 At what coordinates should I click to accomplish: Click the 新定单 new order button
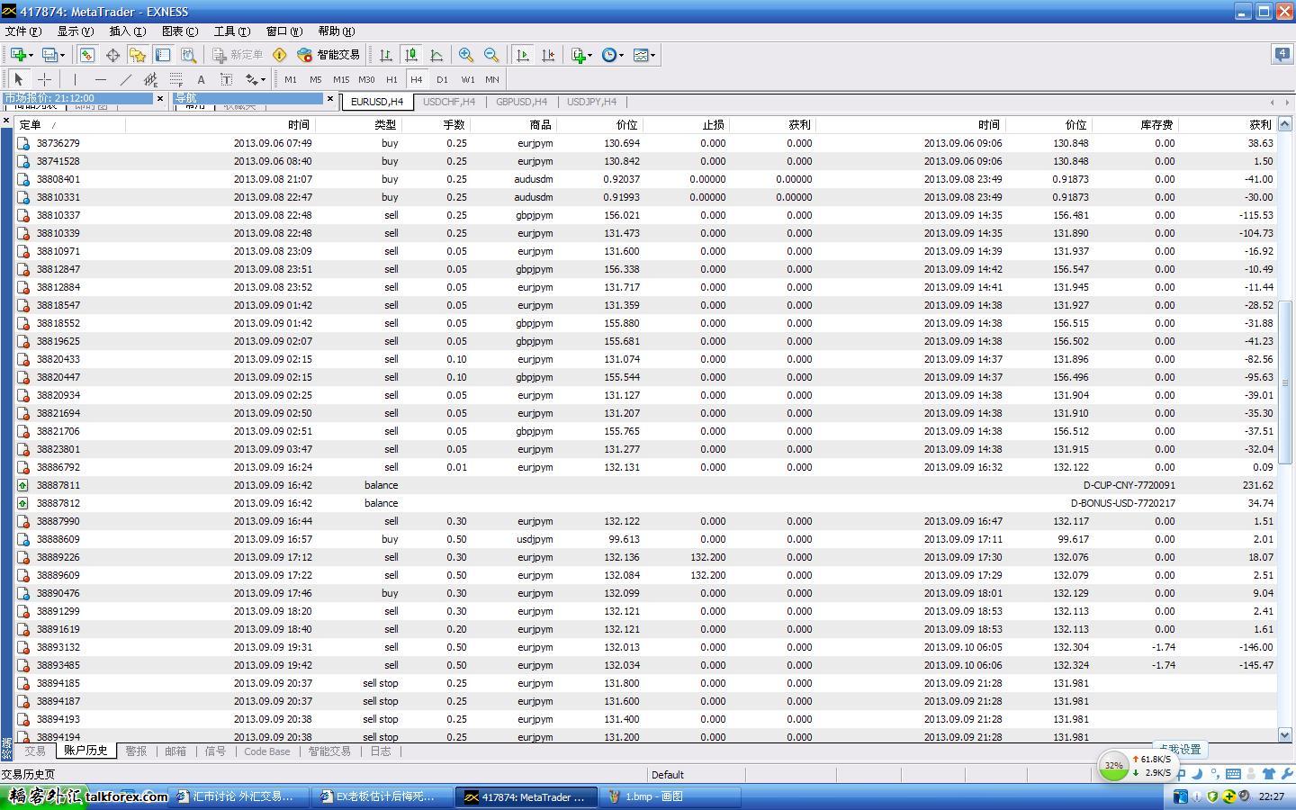tap(238, 55)
